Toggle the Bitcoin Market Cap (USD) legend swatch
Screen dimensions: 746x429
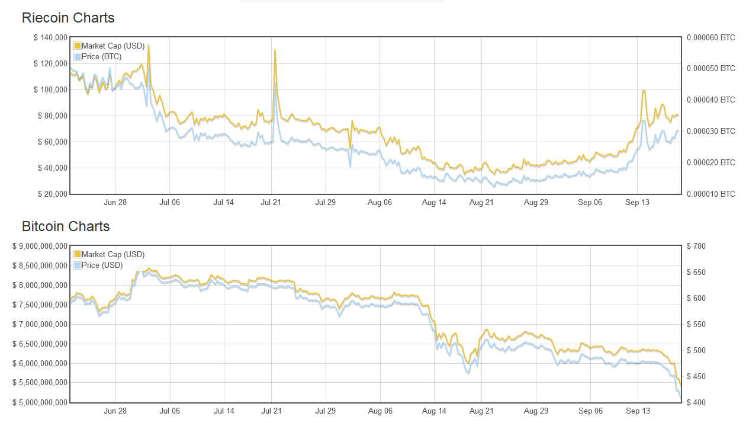pyautogui.click(x=77, y=254)
